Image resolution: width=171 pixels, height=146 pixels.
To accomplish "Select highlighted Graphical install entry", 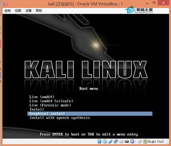I will coord(90,114).
